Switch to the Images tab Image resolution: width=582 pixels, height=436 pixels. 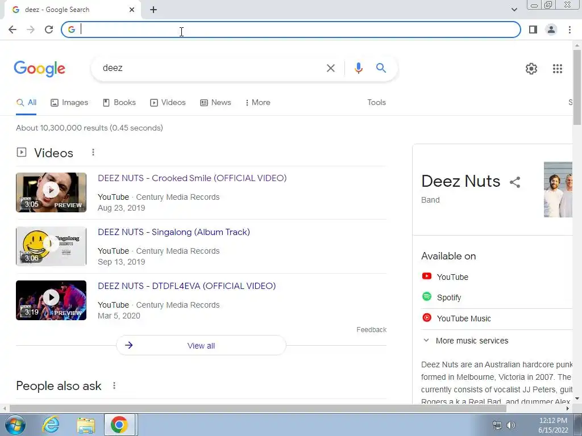pyautogui.click(x=69, y=103)
